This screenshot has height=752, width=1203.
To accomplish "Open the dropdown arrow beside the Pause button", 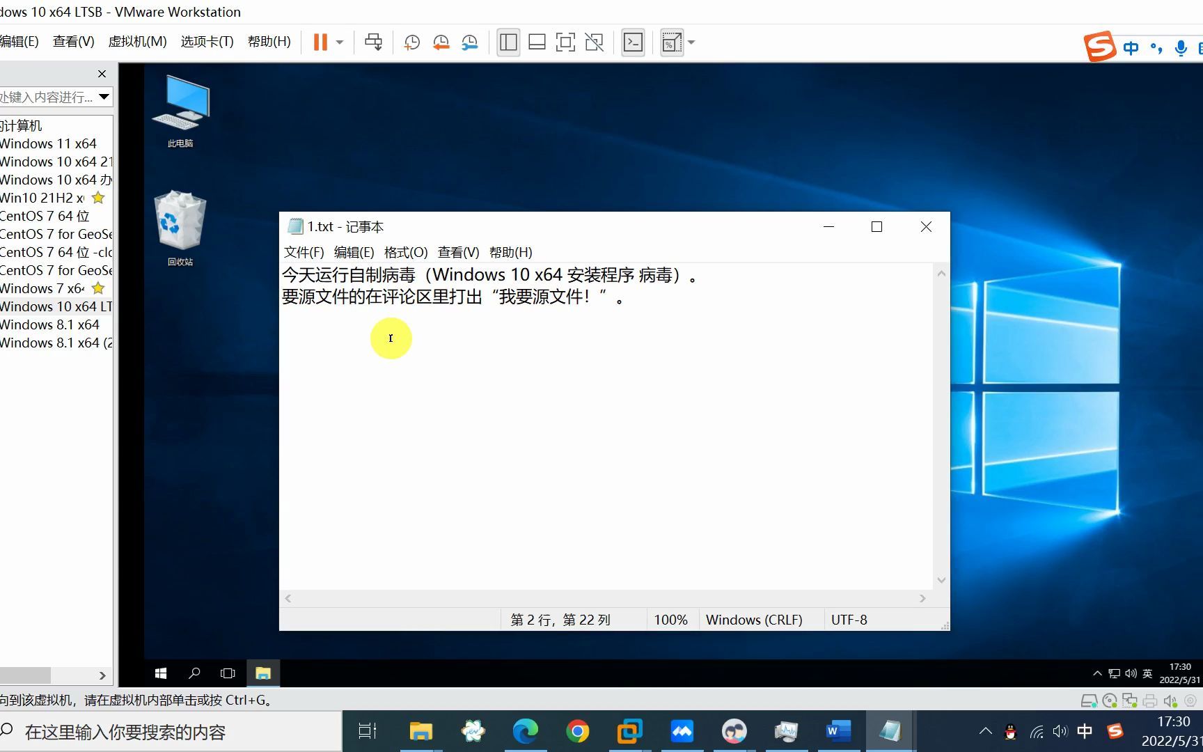I will pos(340,42).
